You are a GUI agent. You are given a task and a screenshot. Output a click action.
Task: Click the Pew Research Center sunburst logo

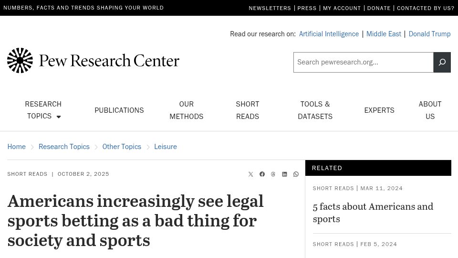point(20,60)
